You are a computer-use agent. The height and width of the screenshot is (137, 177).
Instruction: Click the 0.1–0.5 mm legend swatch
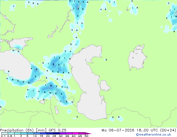pos(5,133)
